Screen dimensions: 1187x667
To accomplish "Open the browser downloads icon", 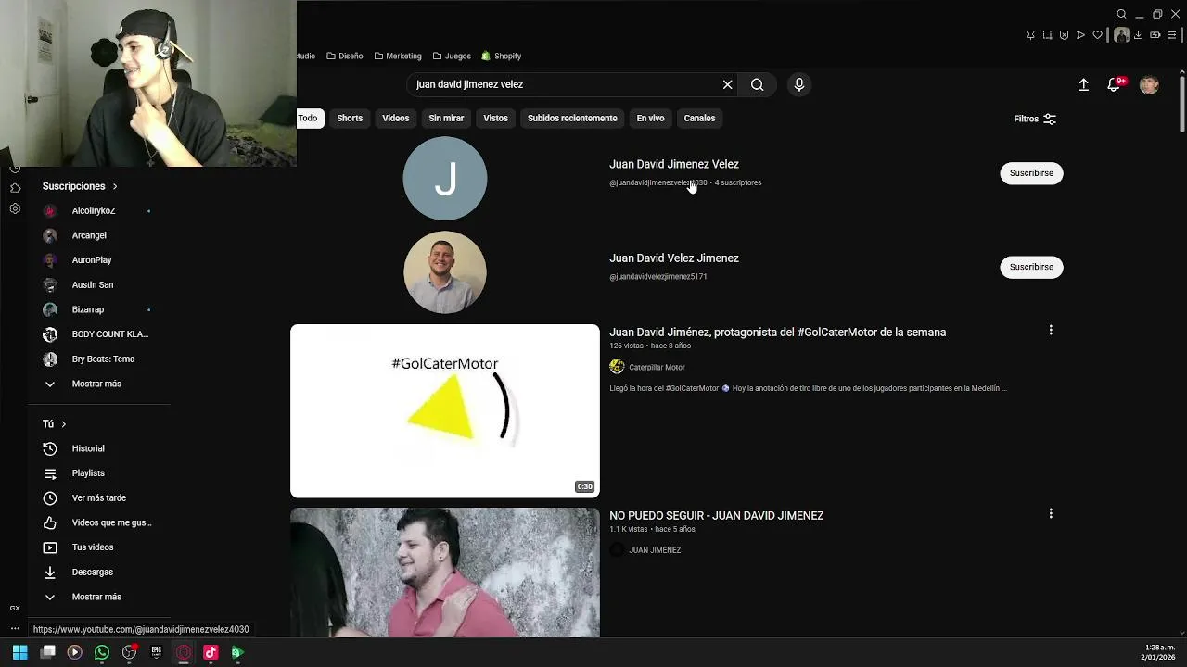I will pos(1138,35).
